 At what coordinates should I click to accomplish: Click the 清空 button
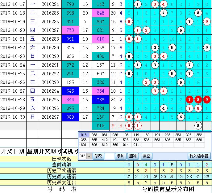147,156
